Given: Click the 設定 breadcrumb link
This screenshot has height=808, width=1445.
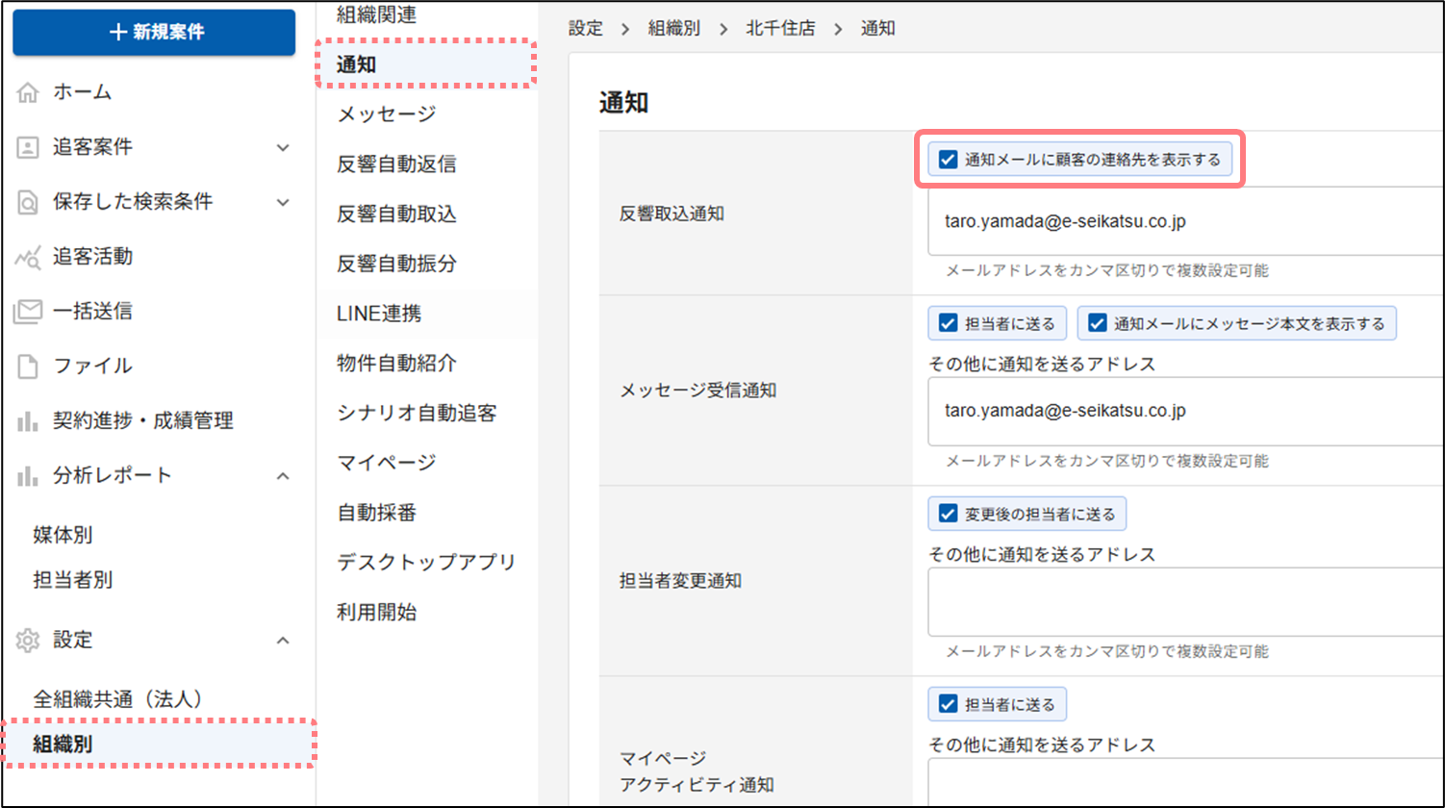Looking at the screenshot, I should click(586, 29).
